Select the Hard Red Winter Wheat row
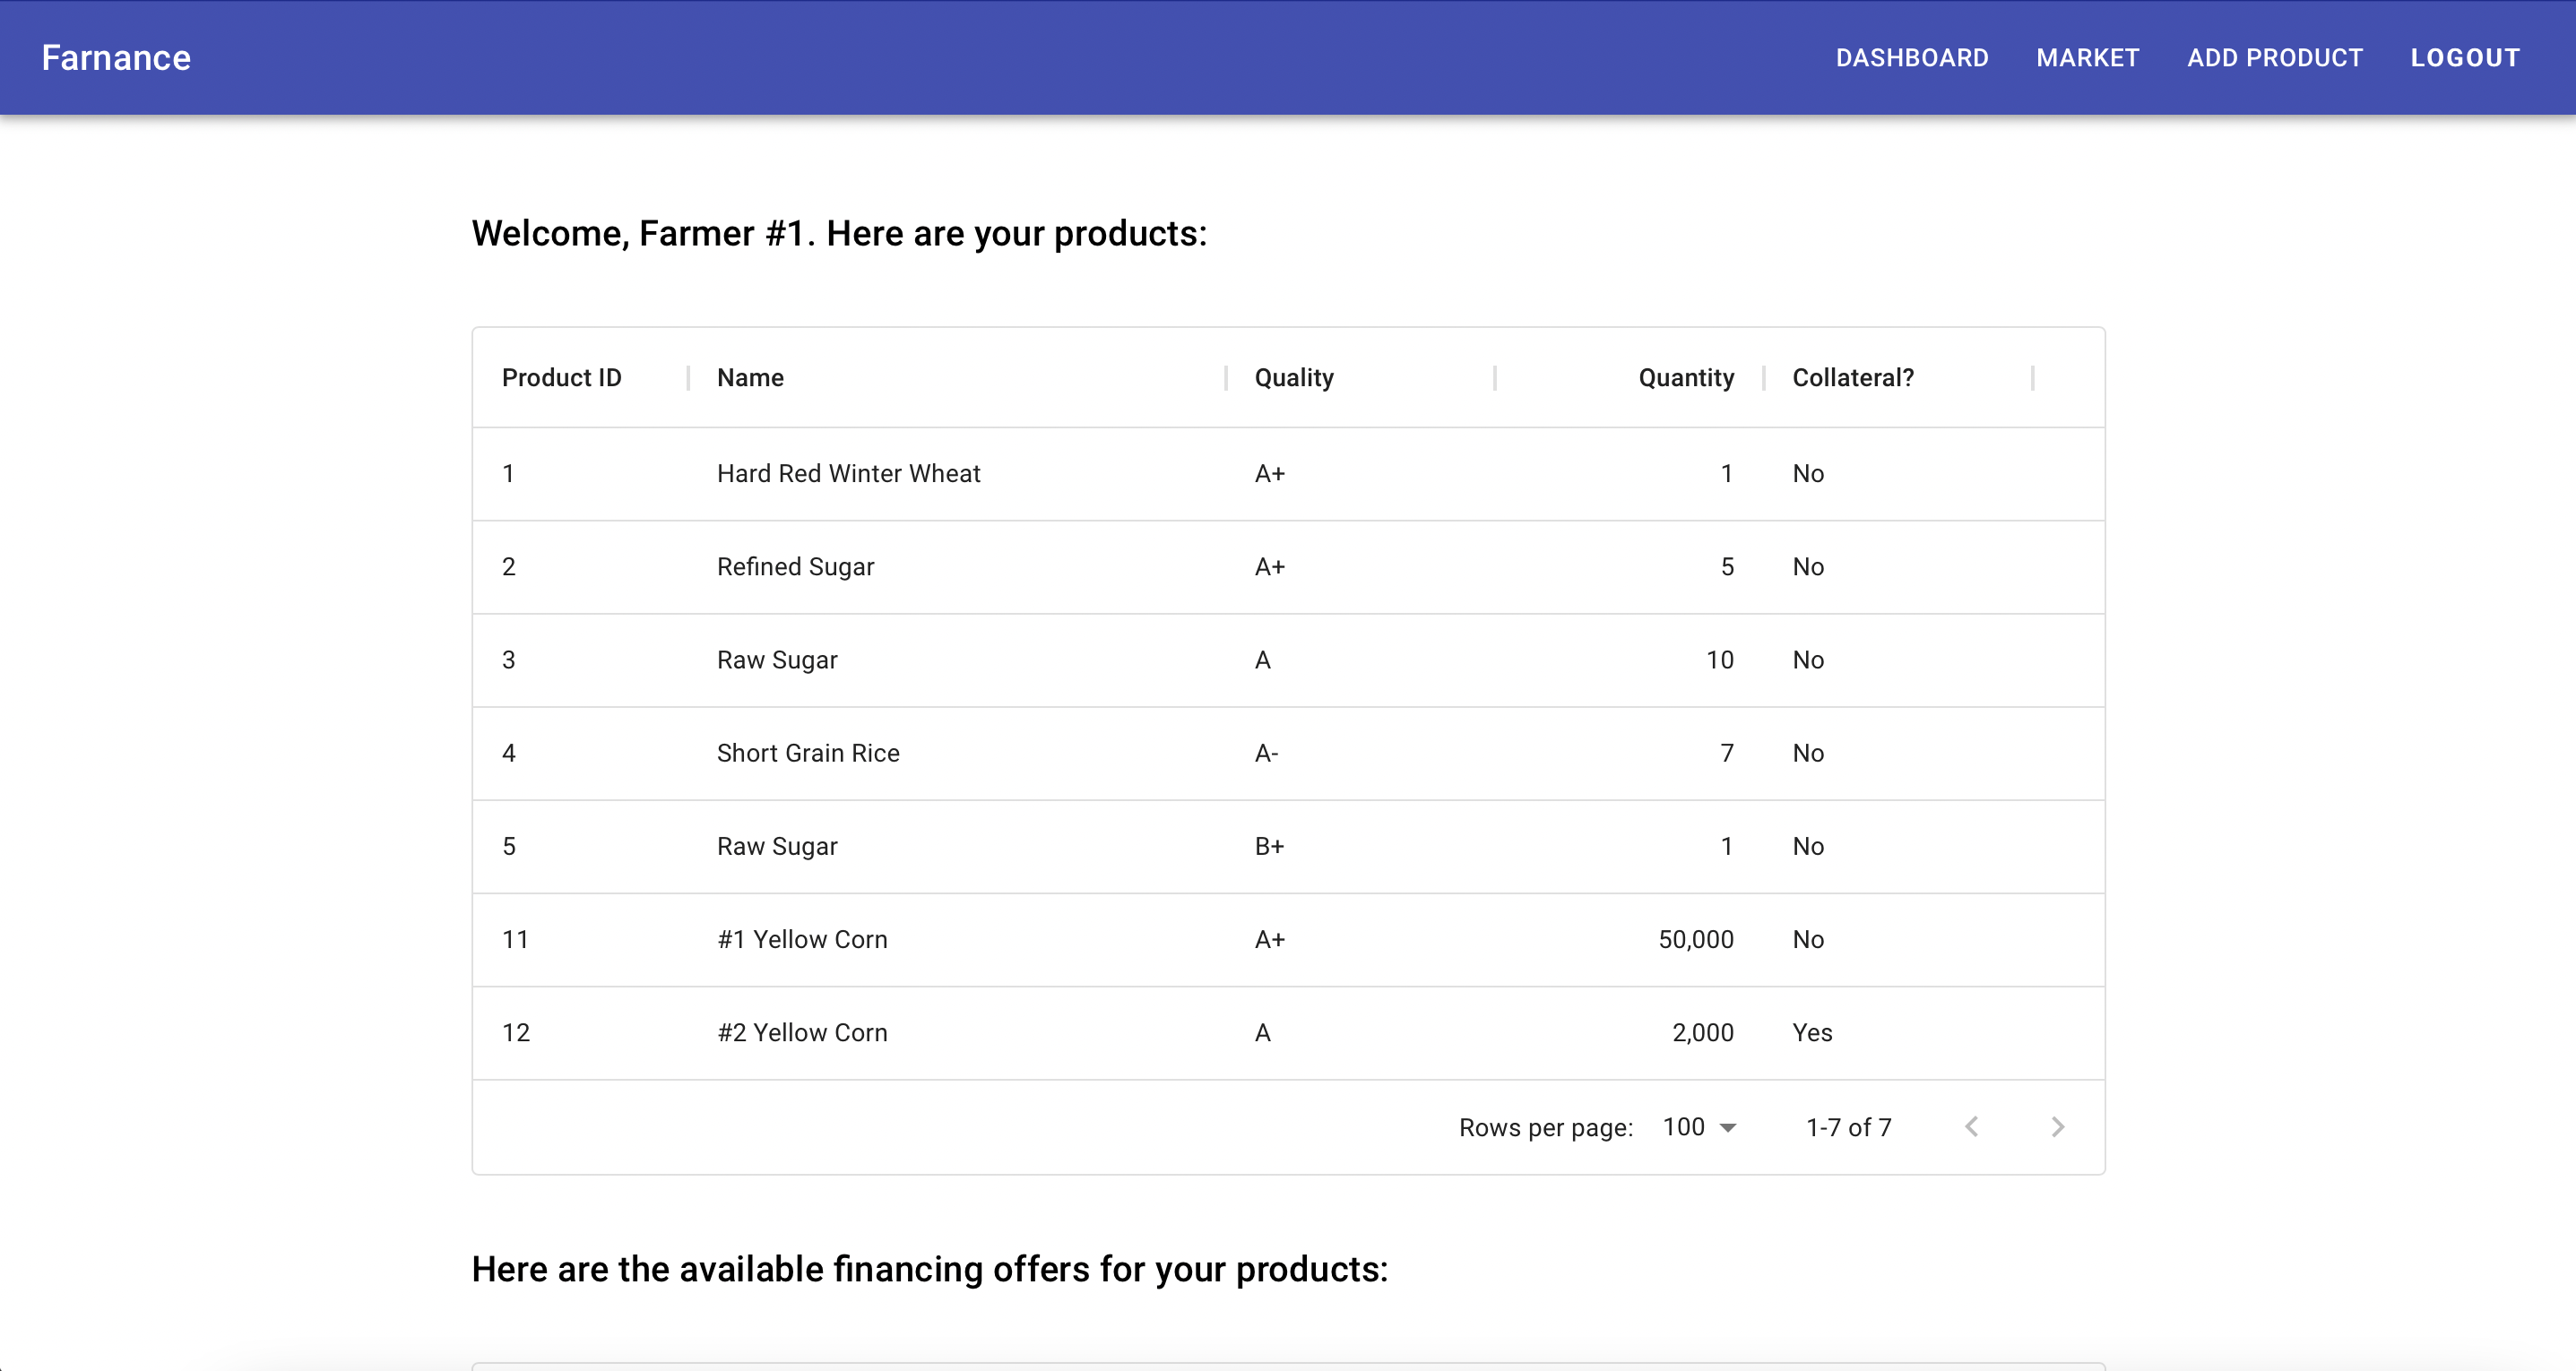Viewport: 2576px width, 1371px height. pyautogui.click(x=848, y=473)
